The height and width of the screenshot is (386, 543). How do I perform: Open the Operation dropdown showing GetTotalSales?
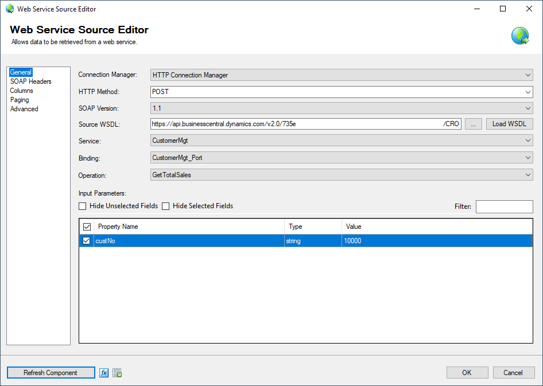[529, 175]
